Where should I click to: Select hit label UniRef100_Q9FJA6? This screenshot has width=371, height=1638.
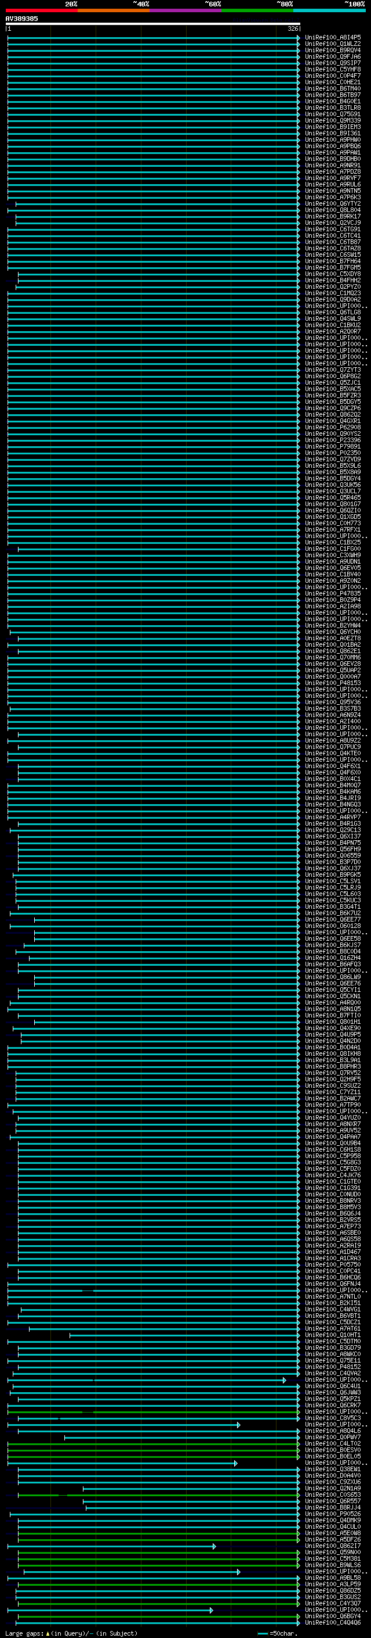coord(333,56)
